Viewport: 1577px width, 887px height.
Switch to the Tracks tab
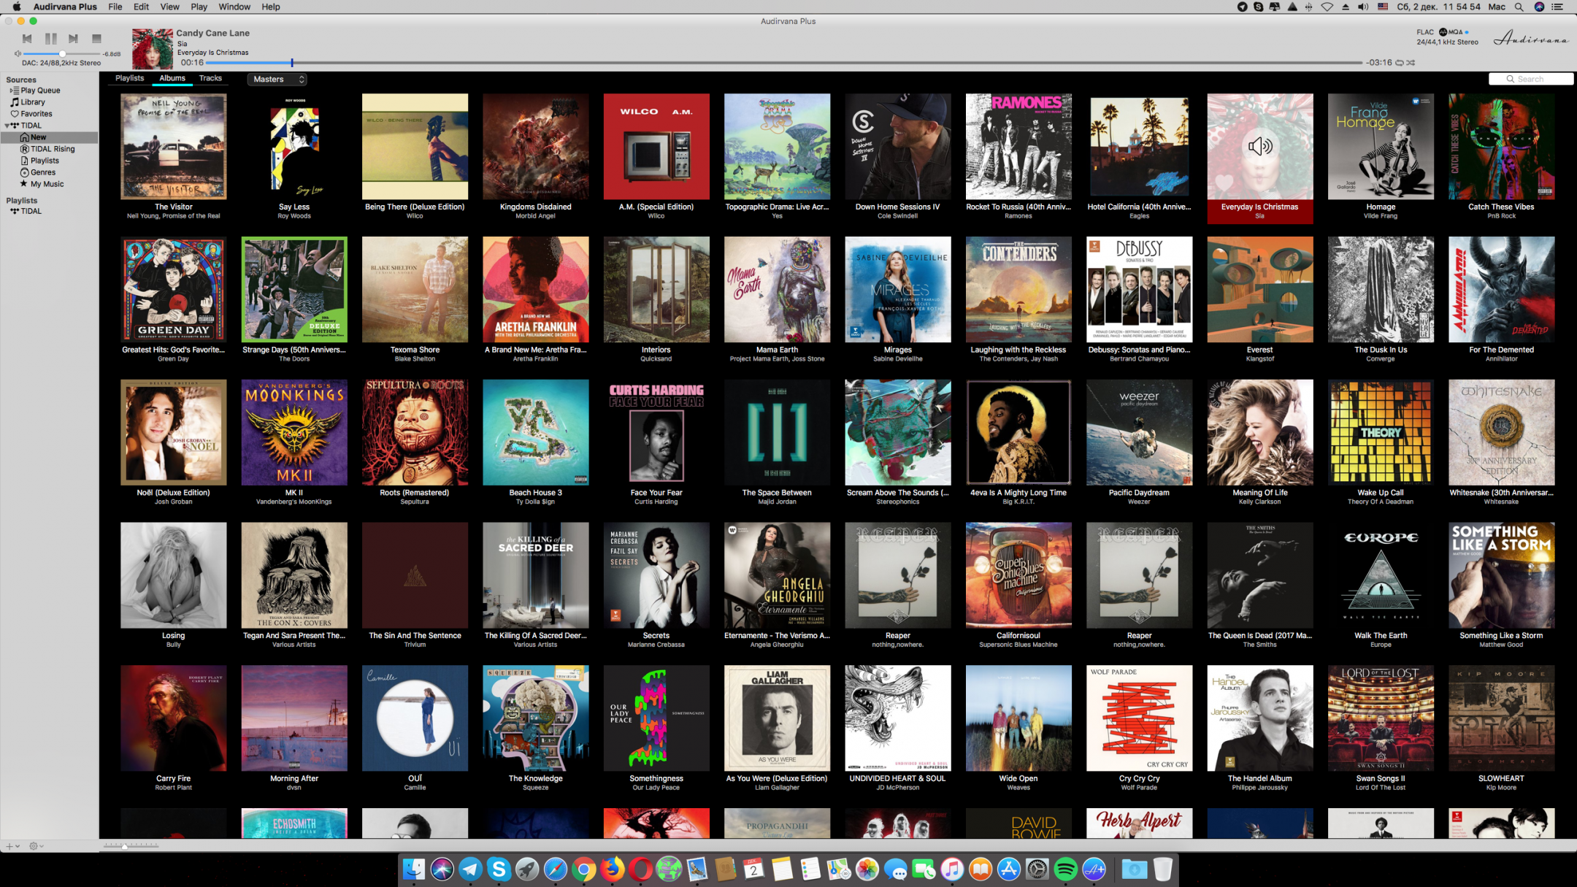tap(210, 78)
